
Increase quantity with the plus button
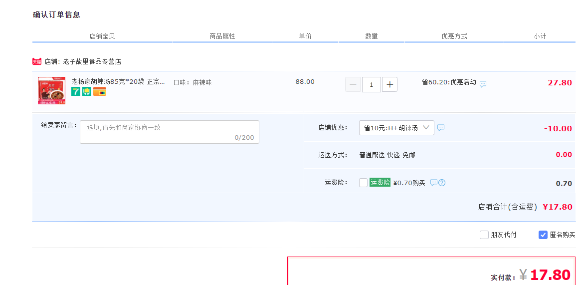click(x=389, y=84)
